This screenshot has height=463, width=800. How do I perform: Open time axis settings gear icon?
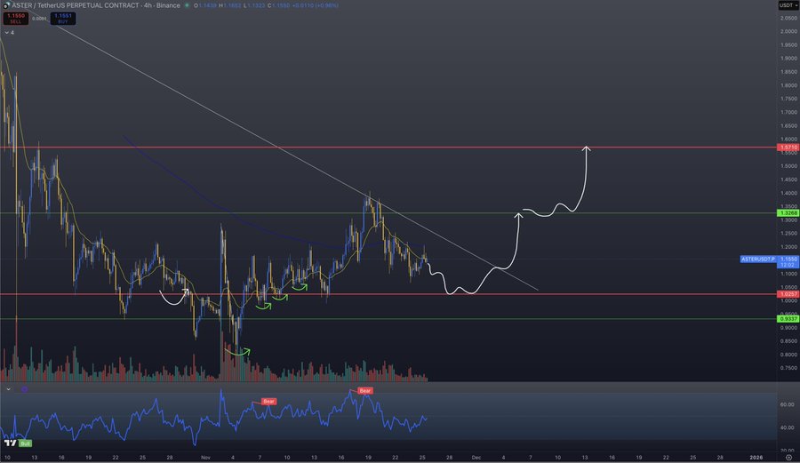(x=788, y=458)
